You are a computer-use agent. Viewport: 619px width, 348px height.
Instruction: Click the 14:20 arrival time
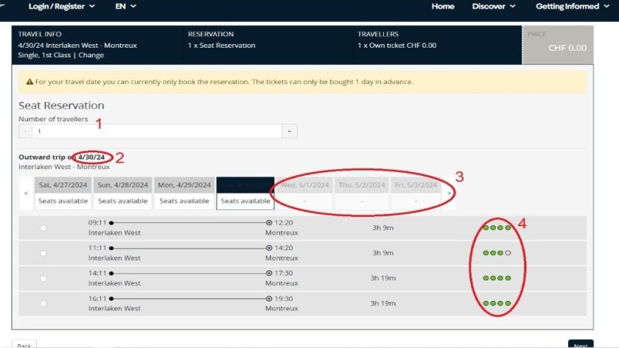(284, 248)
